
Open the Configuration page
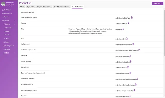(x=10, y=46)
